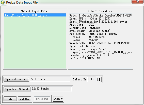This screenshot has height=105, width=144.
Task: Click the ENVI globe icon in title bar
Action: pyautogui.click(x=3, y=2)
